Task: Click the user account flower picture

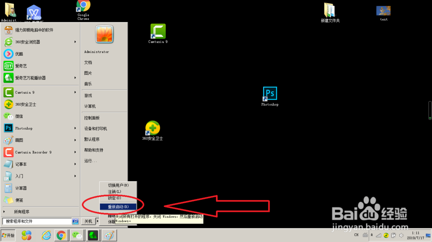Action: tap(105, 34)
